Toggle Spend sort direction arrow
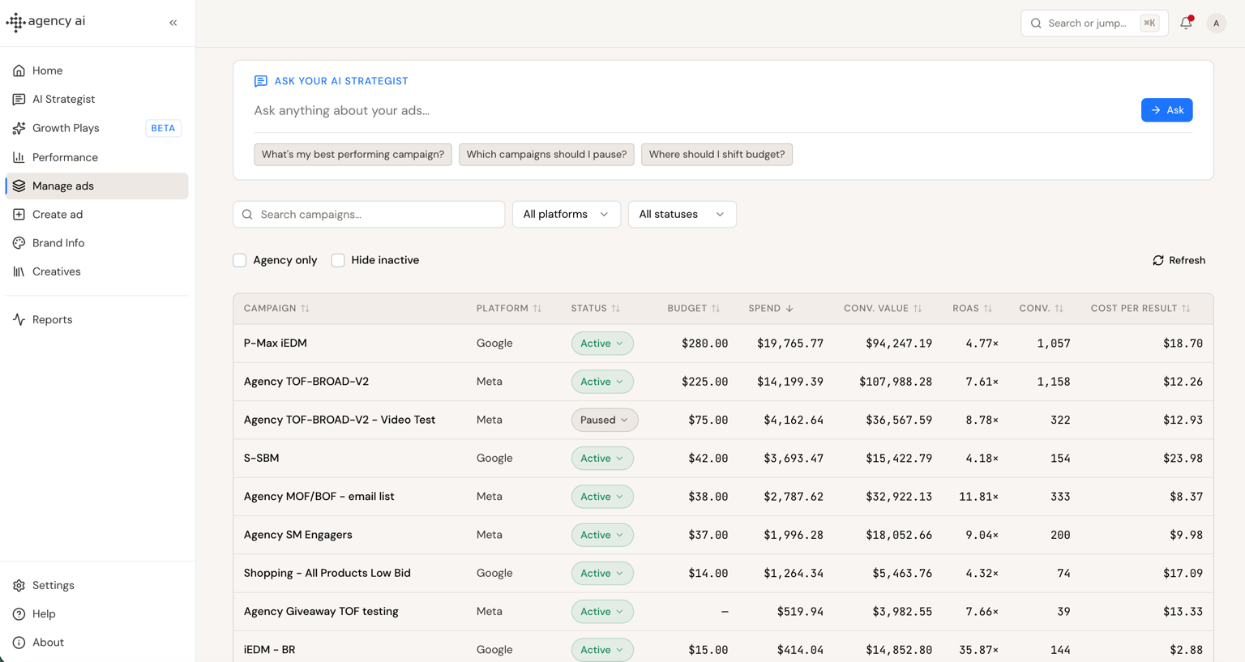This screenshot has width=1245, height=662. point(789,309)
